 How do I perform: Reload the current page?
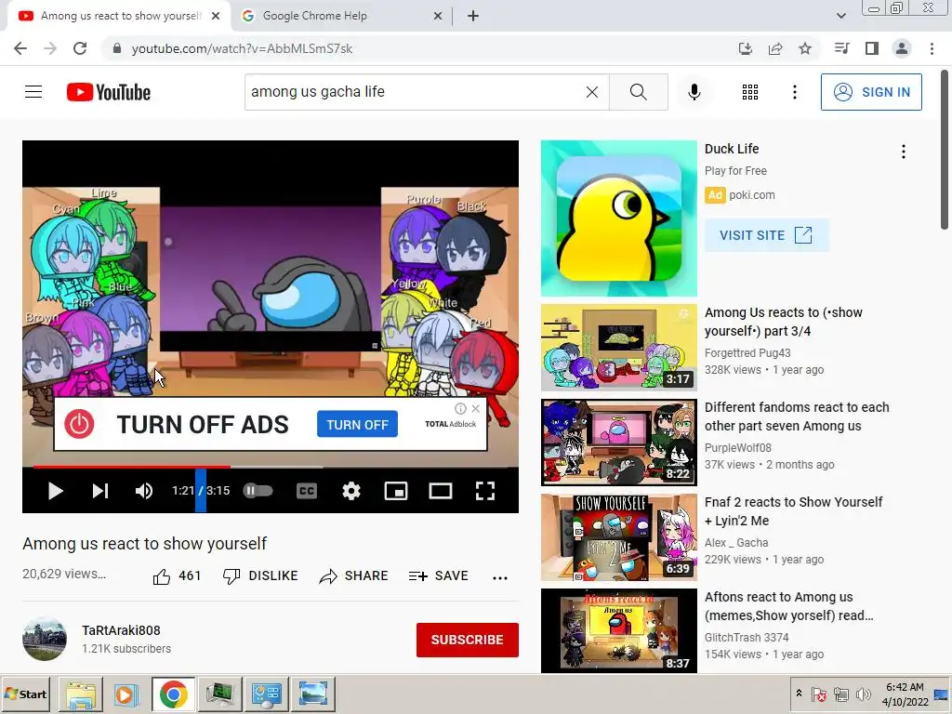[x=80, y=48]
